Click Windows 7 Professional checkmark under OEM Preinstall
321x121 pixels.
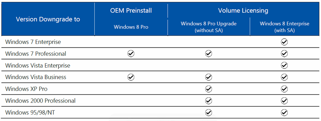pos(131,54)
